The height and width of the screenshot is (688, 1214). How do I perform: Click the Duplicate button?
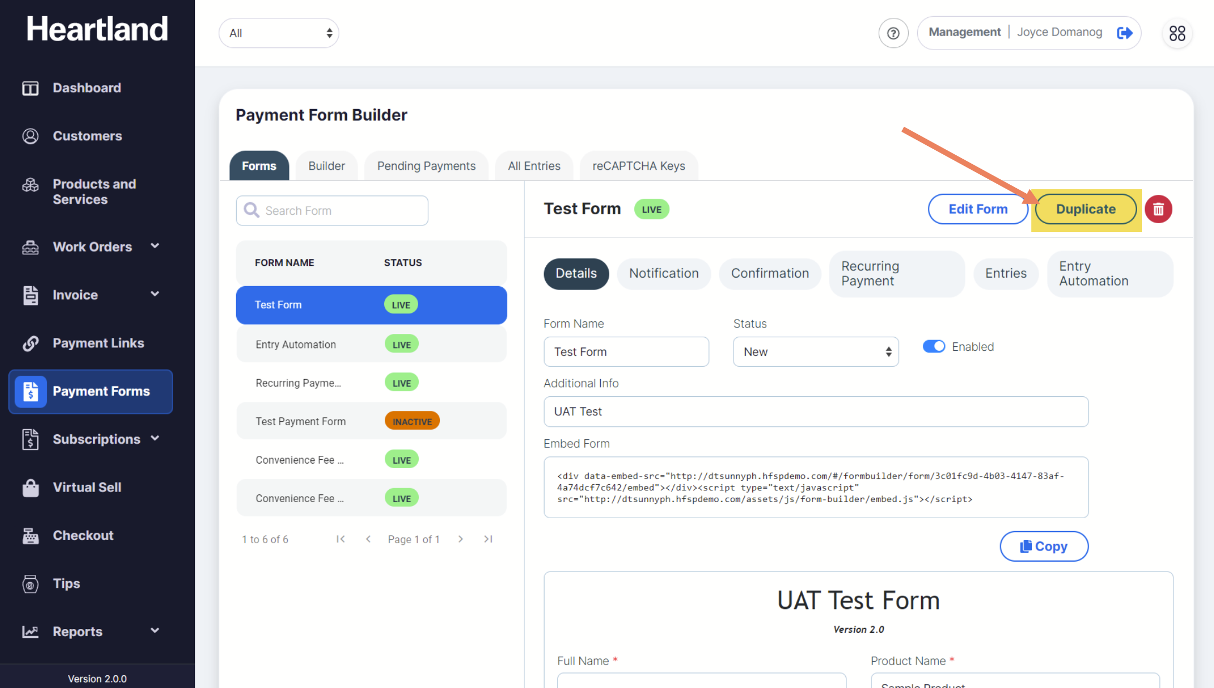tap(1086, 209)
